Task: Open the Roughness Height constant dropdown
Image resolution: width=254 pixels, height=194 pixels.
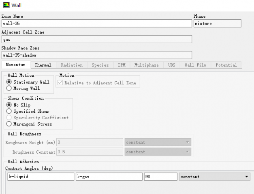Action: pyautogui.click(x=158, y=142)
